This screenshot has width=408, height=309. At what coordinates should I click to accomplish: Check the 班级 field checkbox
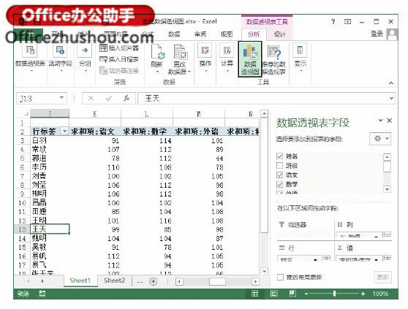(x=280, y=166)
